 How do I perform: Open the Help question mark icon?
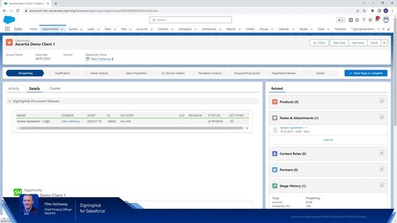tap(364, 20)
